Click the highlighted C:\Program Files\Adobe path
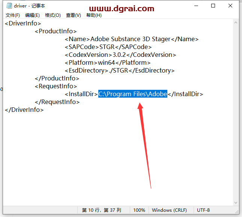This screenshot has width=242, height=217. (133, 94)
